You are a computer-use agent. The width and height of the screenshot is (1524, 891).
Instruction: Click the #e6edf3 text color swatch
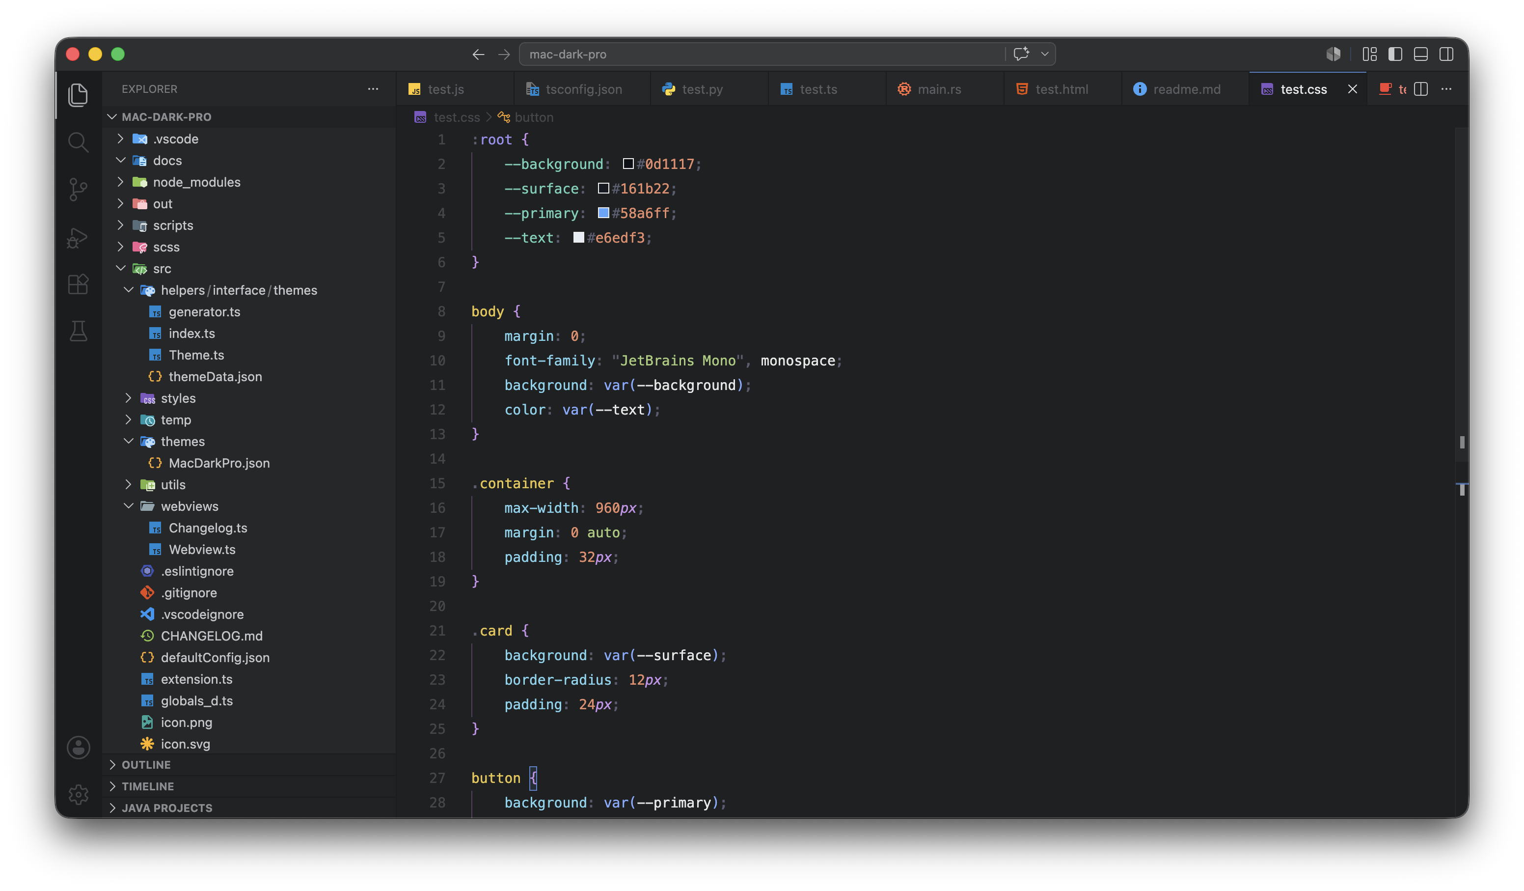tap(579, 238)
